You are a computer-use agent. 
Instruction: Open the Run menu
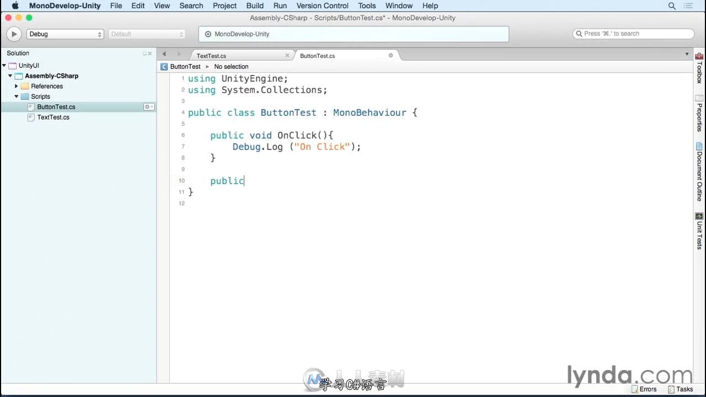click(x=280, y=6)
